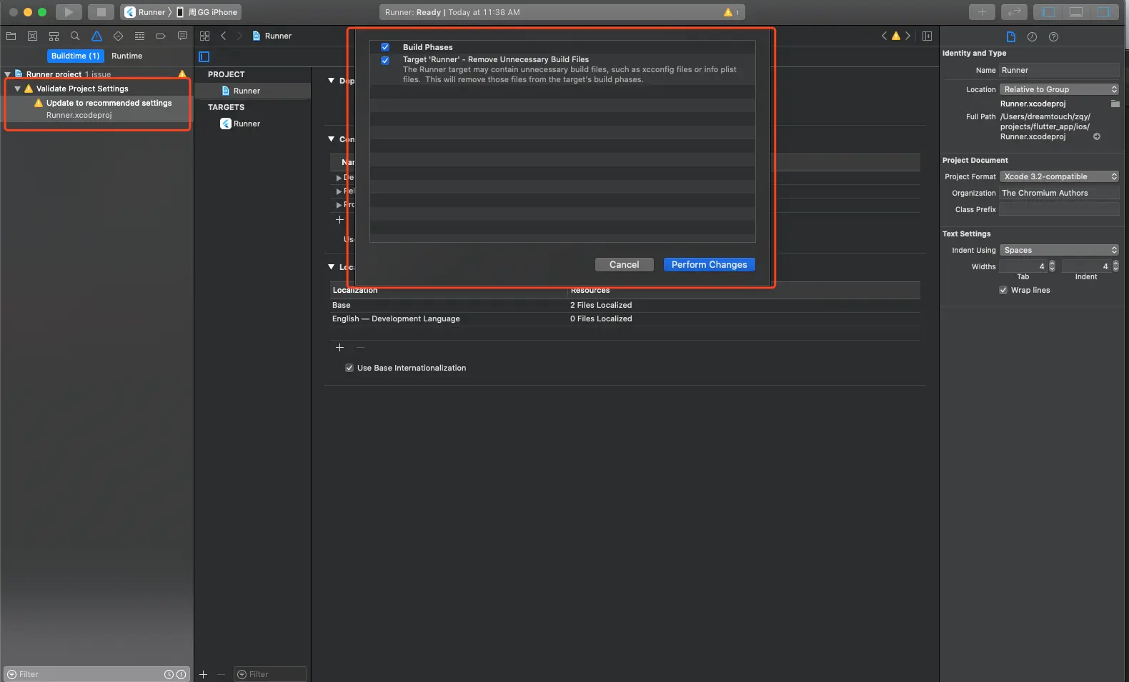Viewport: 1129px width, 682px height.
Task: Jump to the next issue arrow
Action: (x=908, y=36)
